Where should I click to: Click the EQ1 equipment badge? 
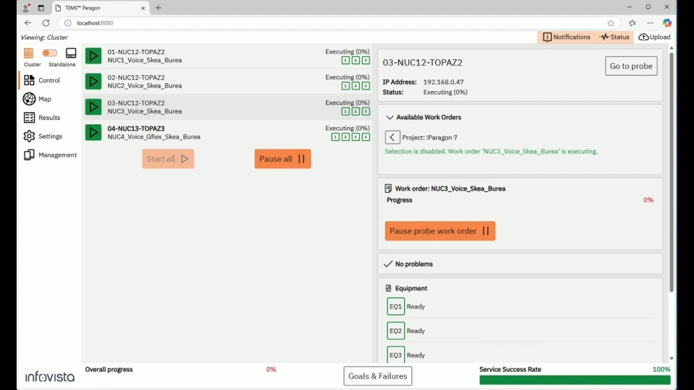[x=395, y=306]
